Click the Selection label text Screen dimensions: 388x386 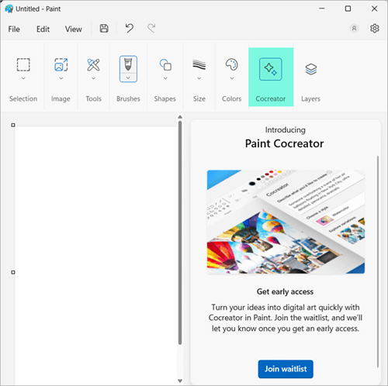click(x=23, y=98)
